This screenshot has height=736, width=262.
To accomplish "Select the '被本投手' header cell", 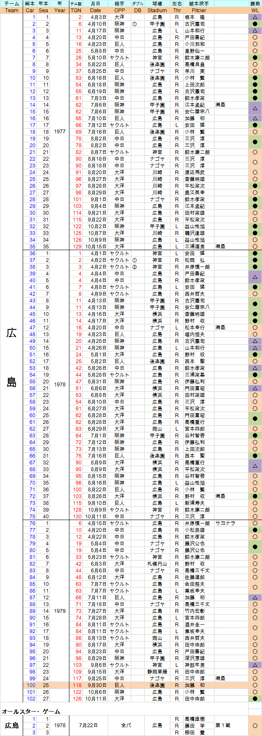I will pos(198,4).
